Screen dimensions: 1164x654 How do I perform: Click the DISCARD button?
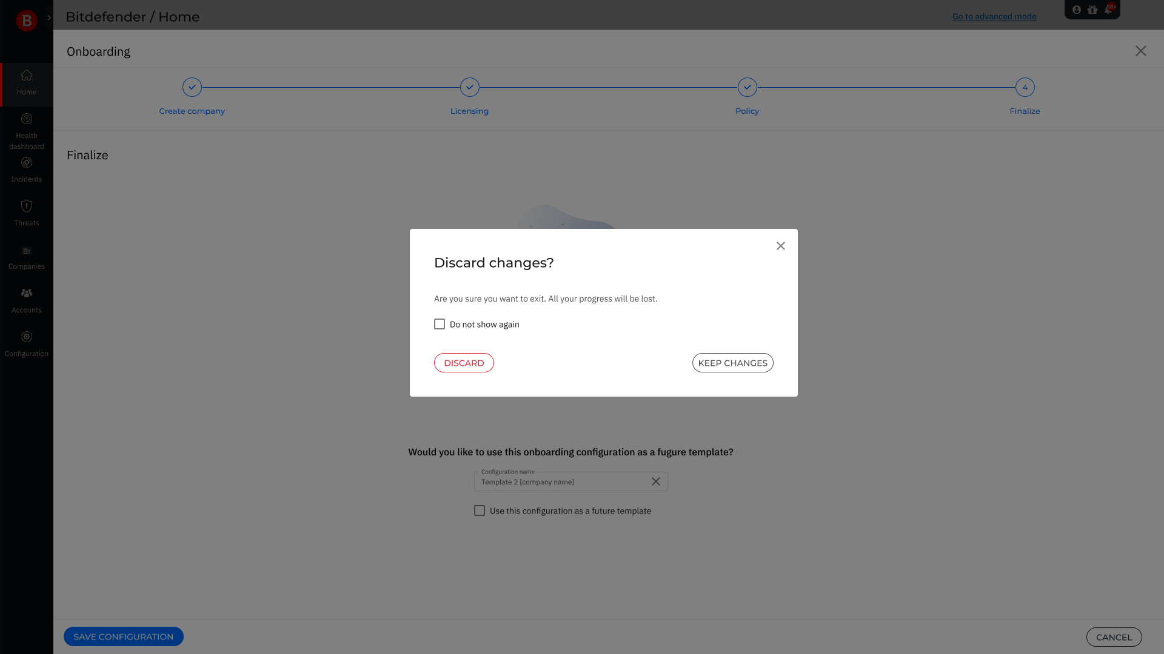[x=464, y=363]
